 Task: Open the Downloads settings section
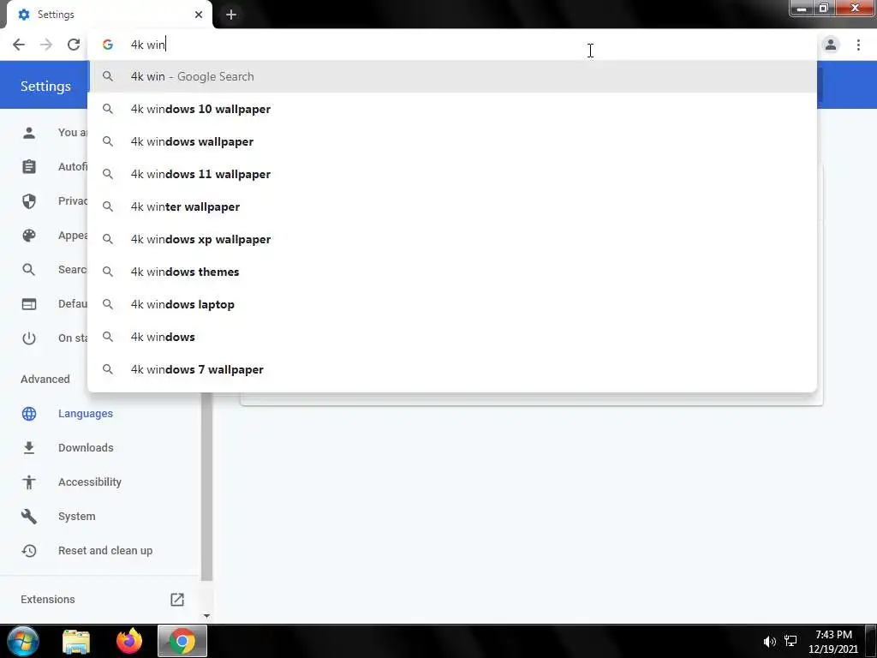point(86,447)
